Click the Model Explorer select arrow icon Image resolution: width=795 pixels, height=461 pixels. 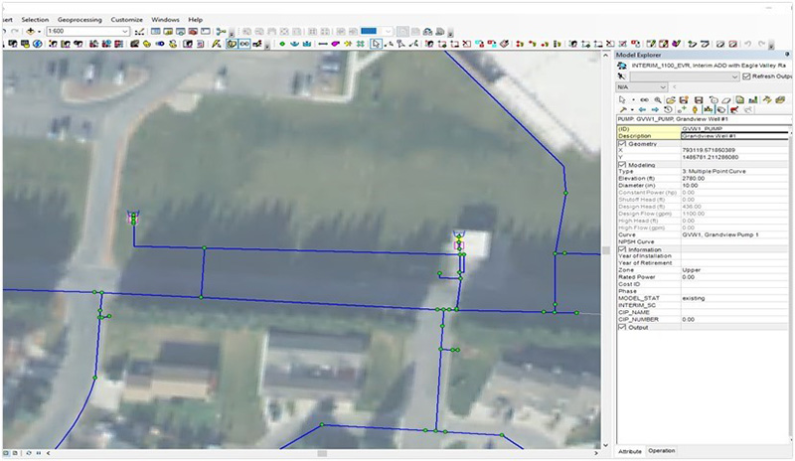[622, 100]
